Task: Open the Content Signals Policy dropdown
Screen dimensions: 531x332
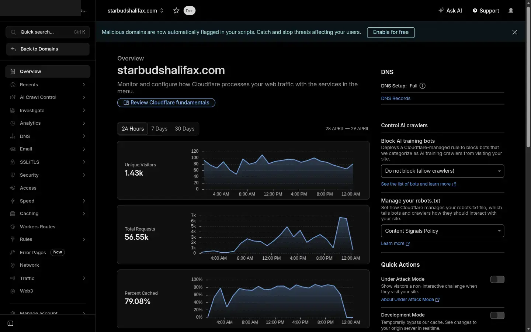Action: point(442,231)
